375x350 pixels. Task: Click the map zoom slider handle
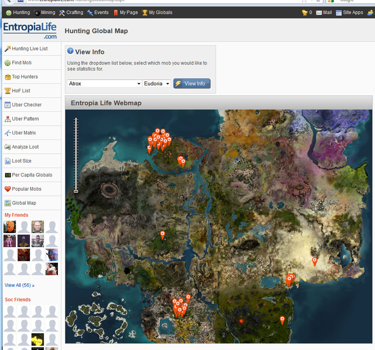pos(76,191)
